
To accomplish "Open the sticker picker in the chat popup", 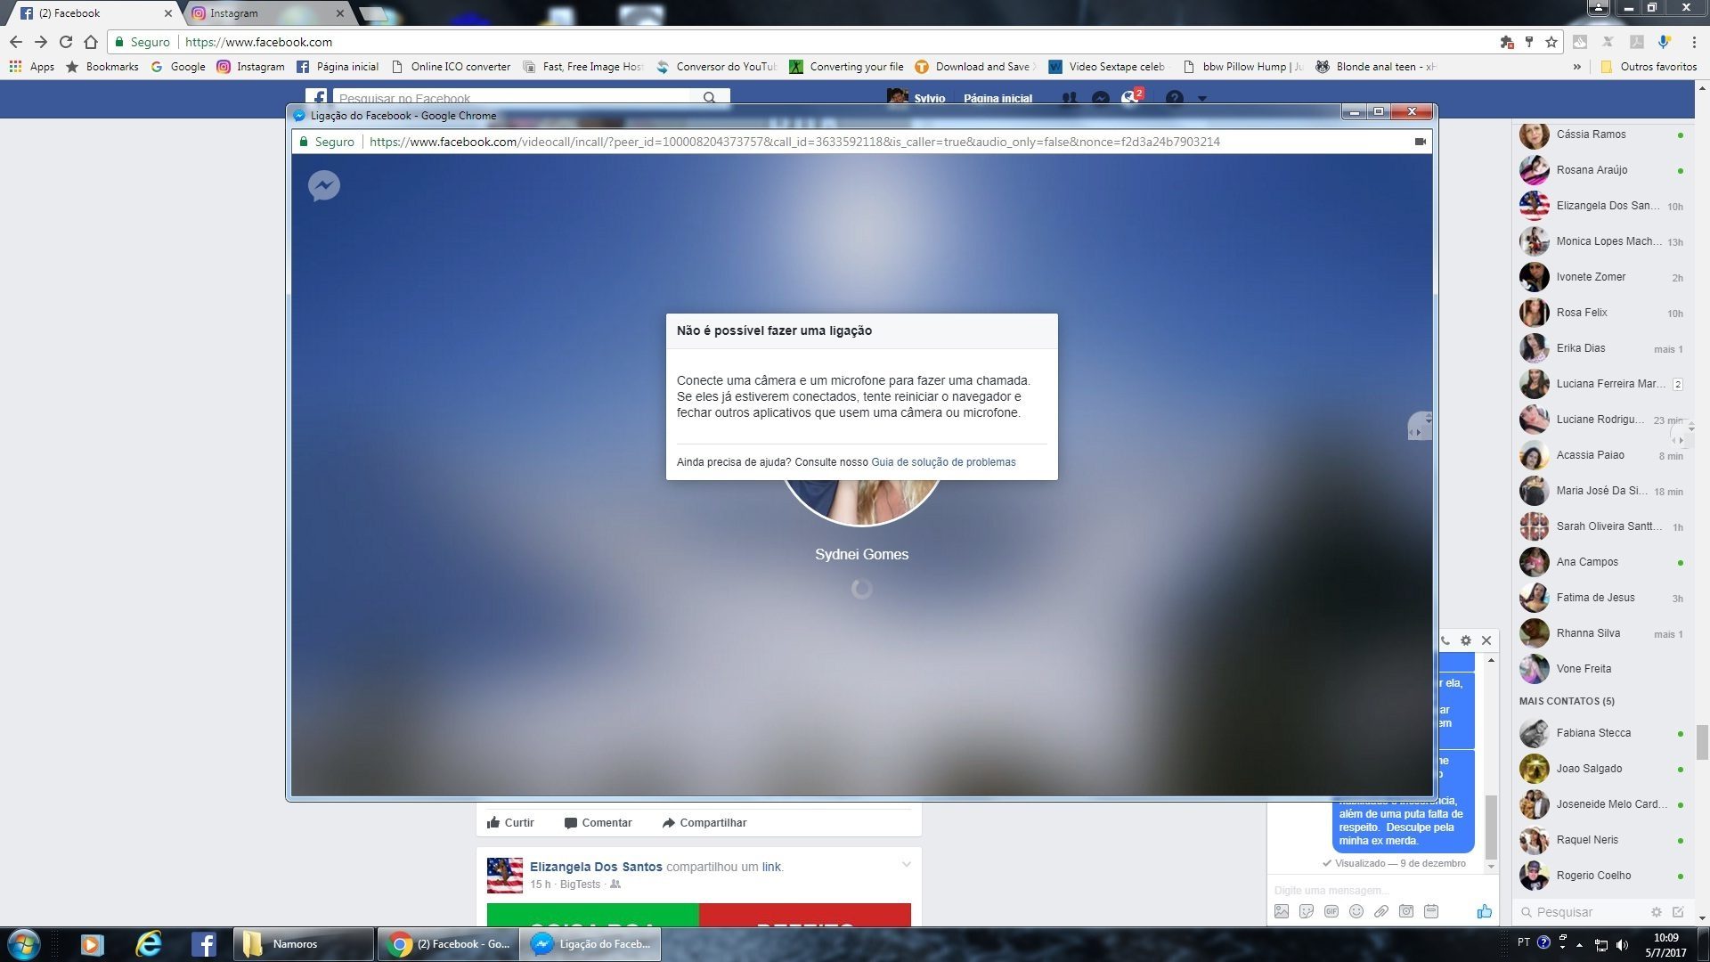I will pyautogui.click(x=1307, y=911).
